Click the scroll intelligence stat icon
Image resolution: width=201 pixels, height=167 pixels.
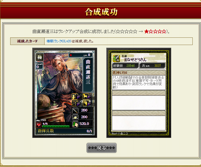click(x=75, y=124)
